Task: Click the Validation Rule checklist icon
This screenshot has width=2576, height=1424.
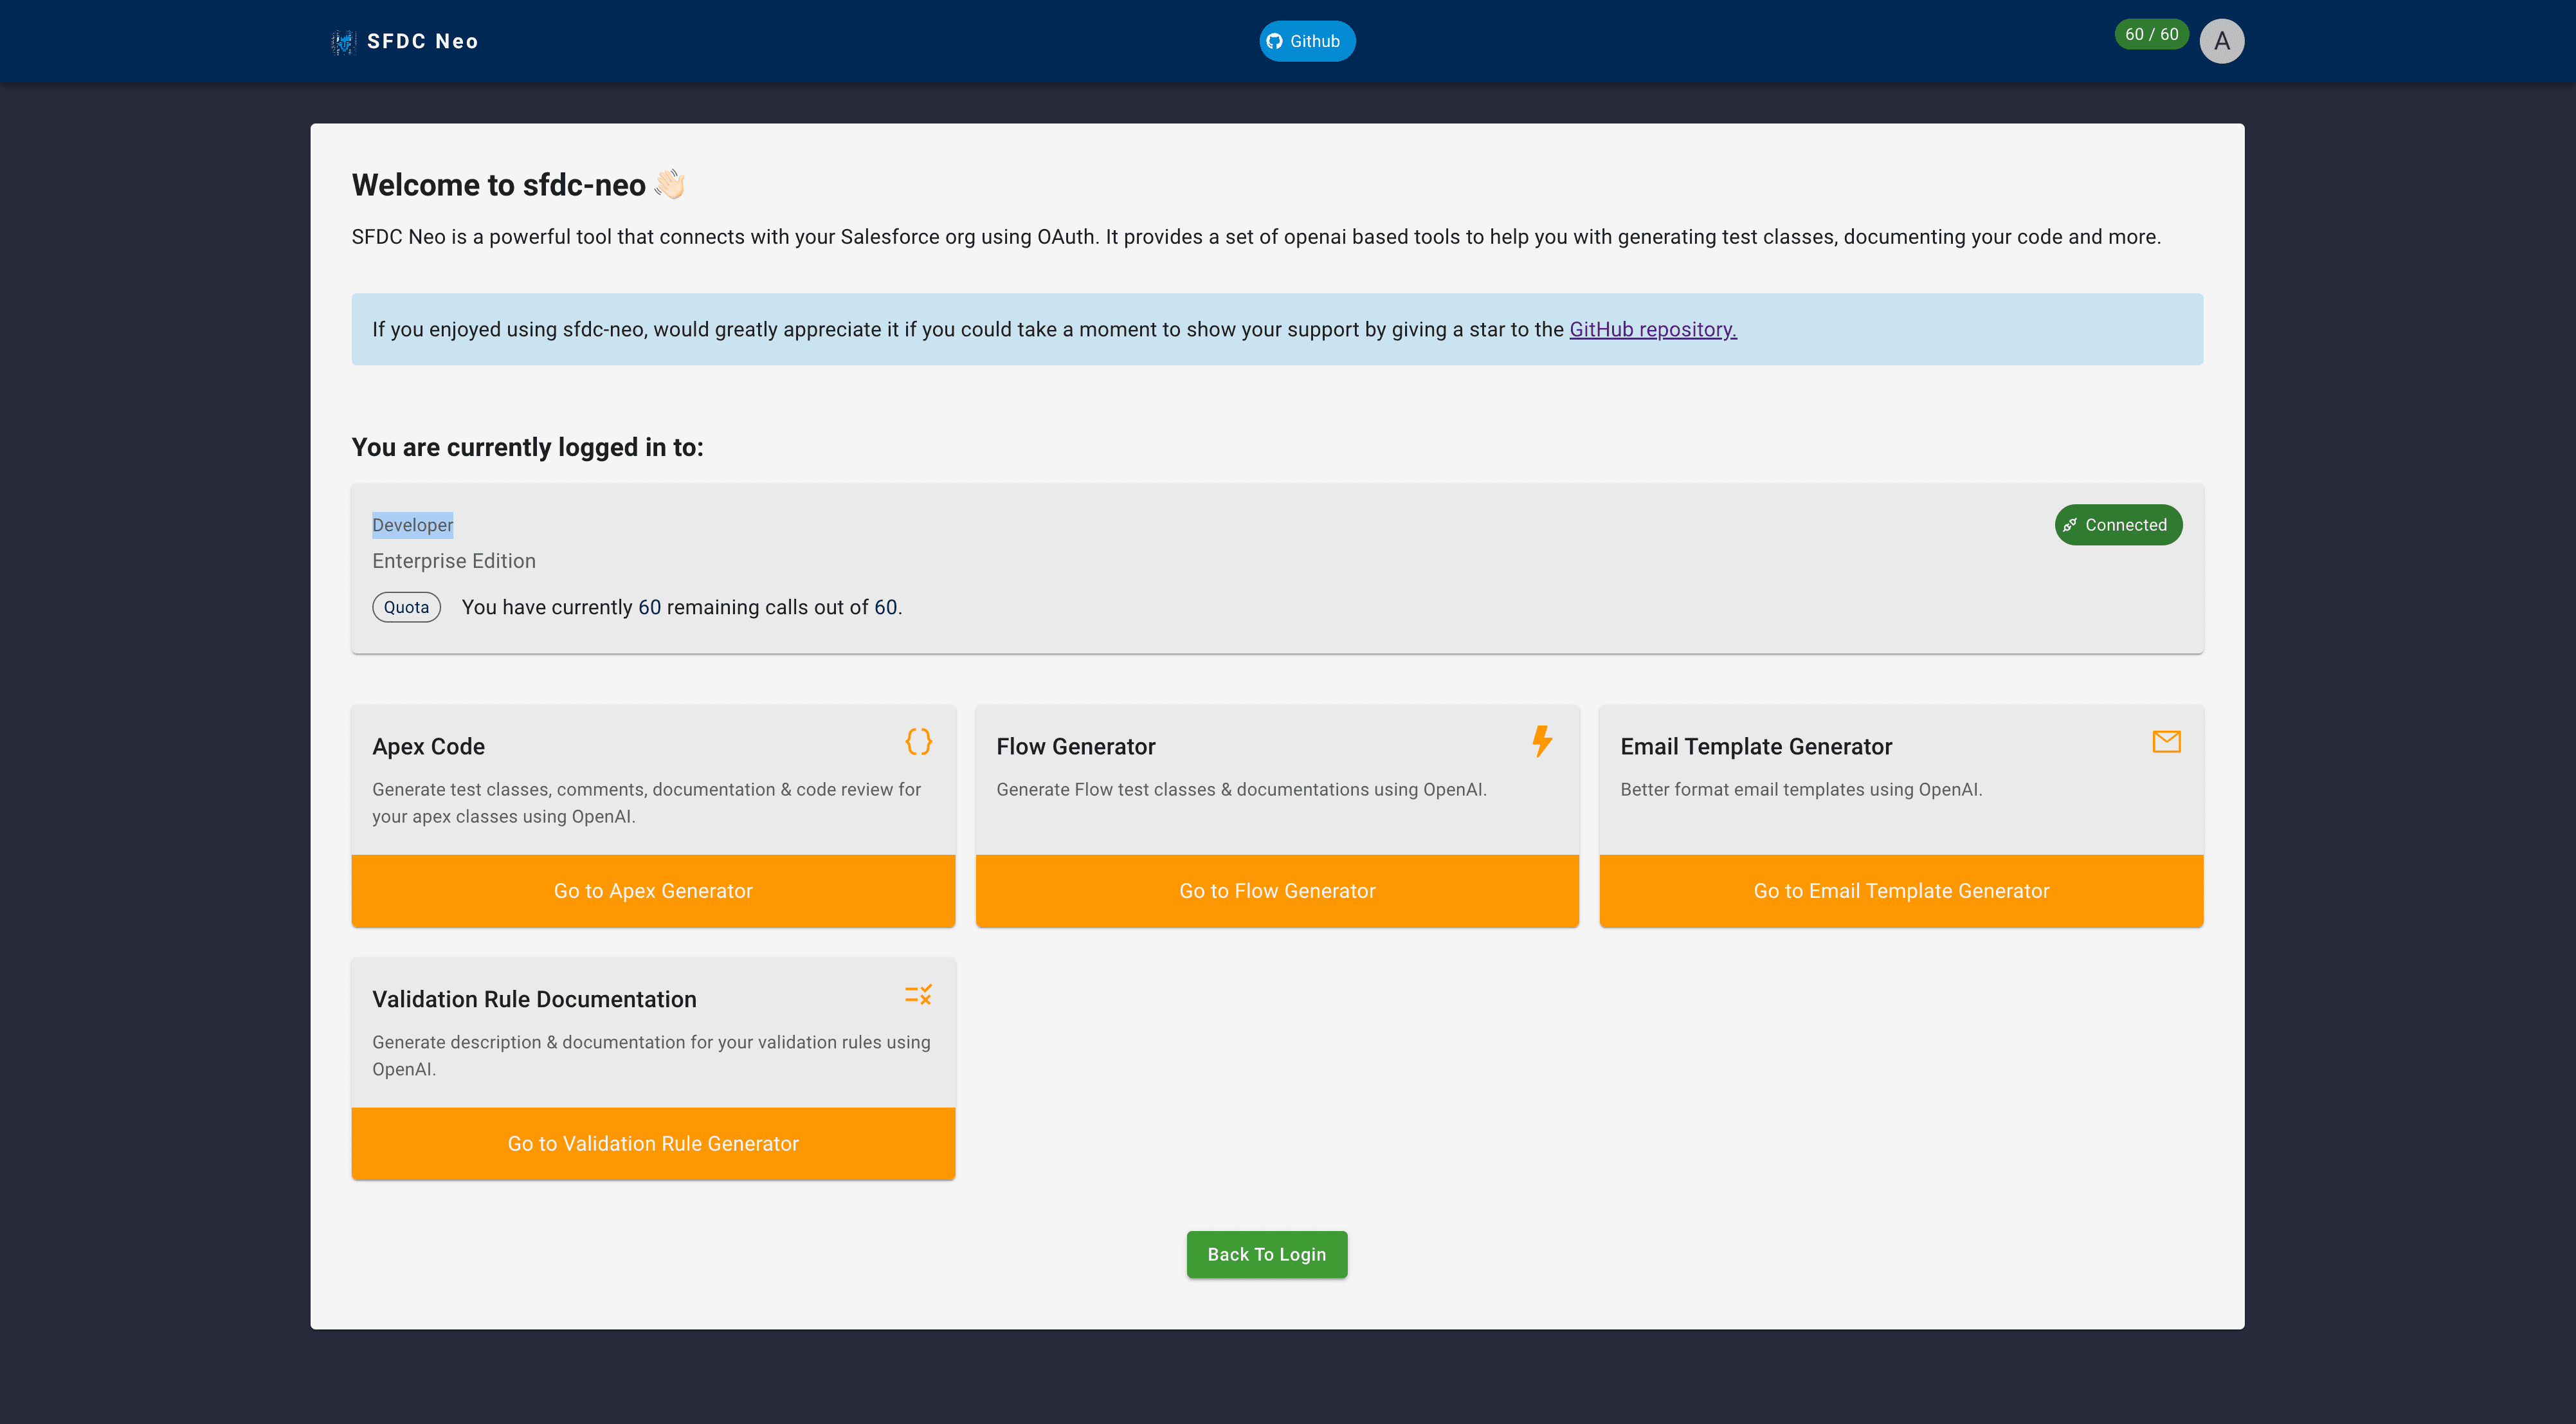Action: pos(918,994)
